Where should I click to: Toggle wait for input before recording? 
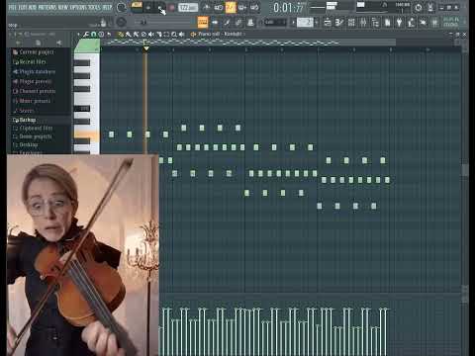tap(218, 8)
